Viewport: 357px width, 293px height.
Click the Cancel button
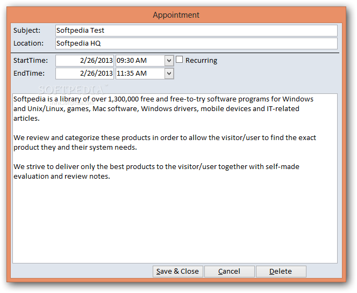229,272
